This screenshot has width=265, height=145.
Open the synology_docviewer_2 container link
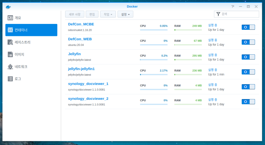click(x=88, y=98)
